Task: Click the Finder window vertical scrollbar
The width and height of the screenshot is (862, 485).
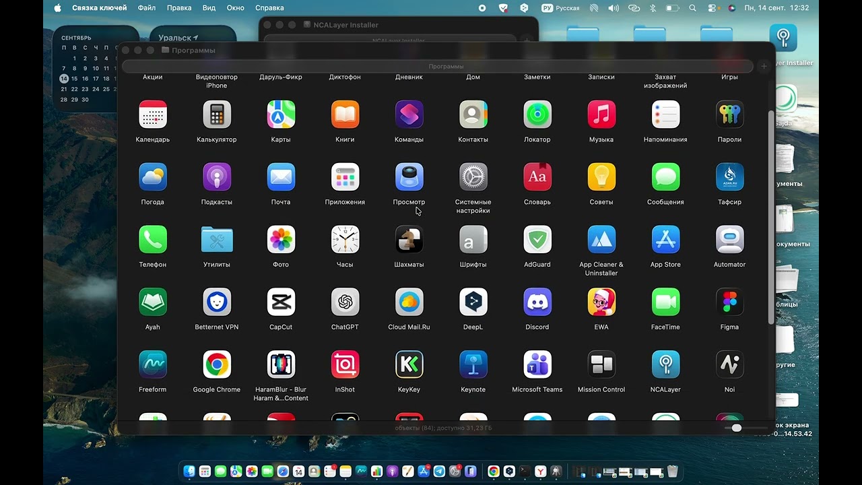Action: (x=771, y=218)
